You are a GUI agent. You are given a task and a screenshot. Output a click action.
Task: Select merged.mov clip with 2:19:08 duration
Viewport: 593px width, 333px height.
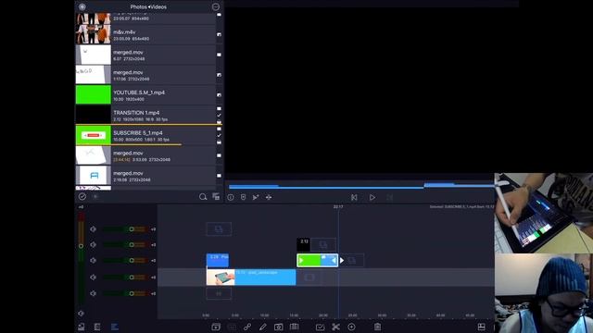point(145,176)
